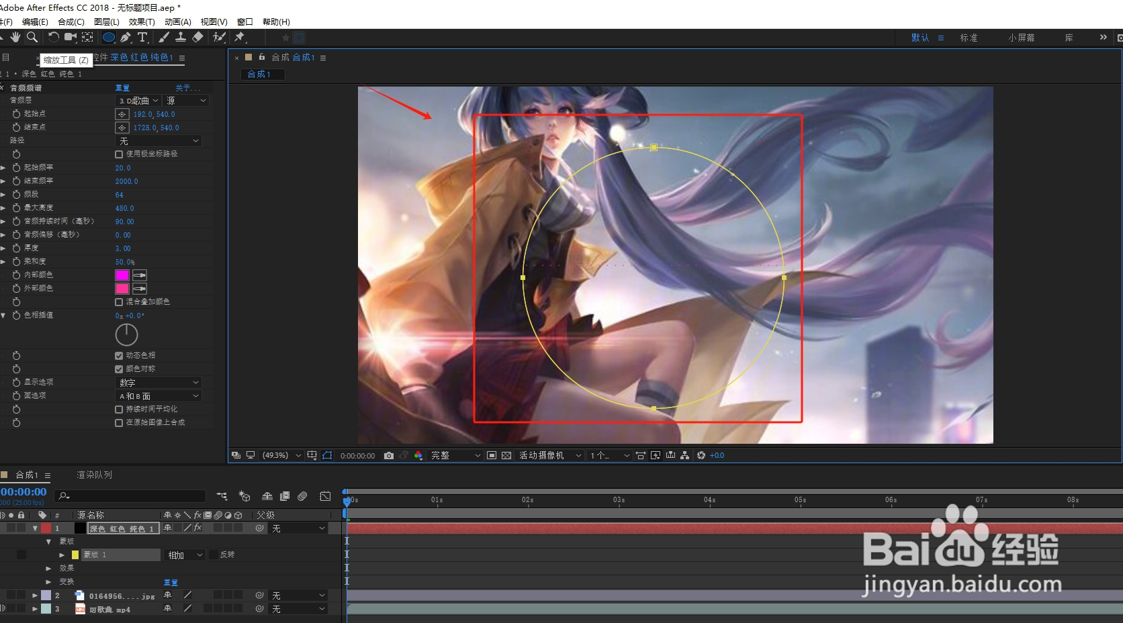This screenshot has height=623, width=1123.
Task: Click the snapshot camera icon
Action: tap(388, 455)
